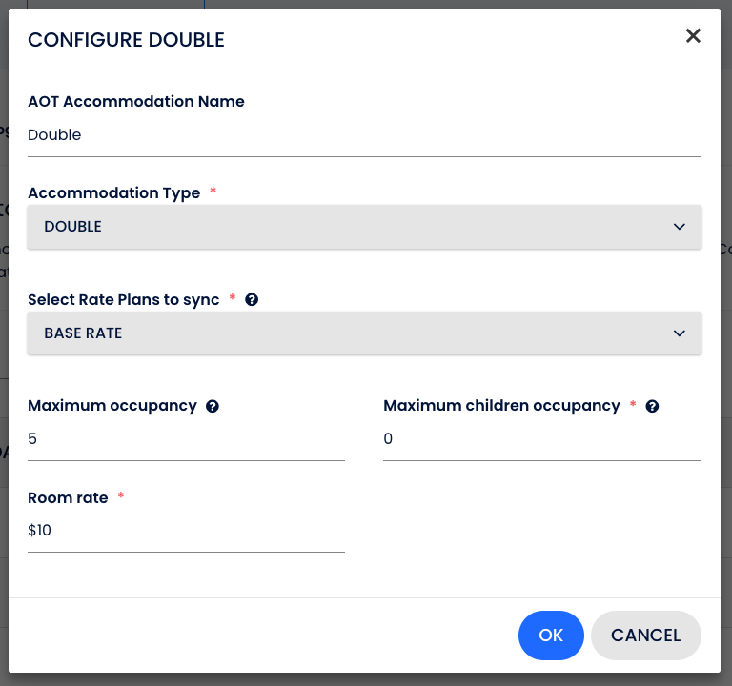The height and width of the screenshot is (686, 732).
Task: Close the Configure Double dialog with X
Action: pyautogui.click(x=693, y=36)
